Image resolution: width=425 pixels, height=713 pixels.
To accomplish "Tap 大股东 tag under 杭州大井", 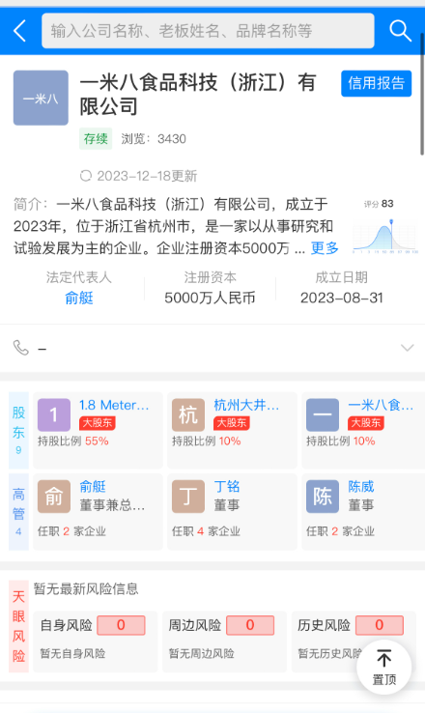I will point(232,423).
